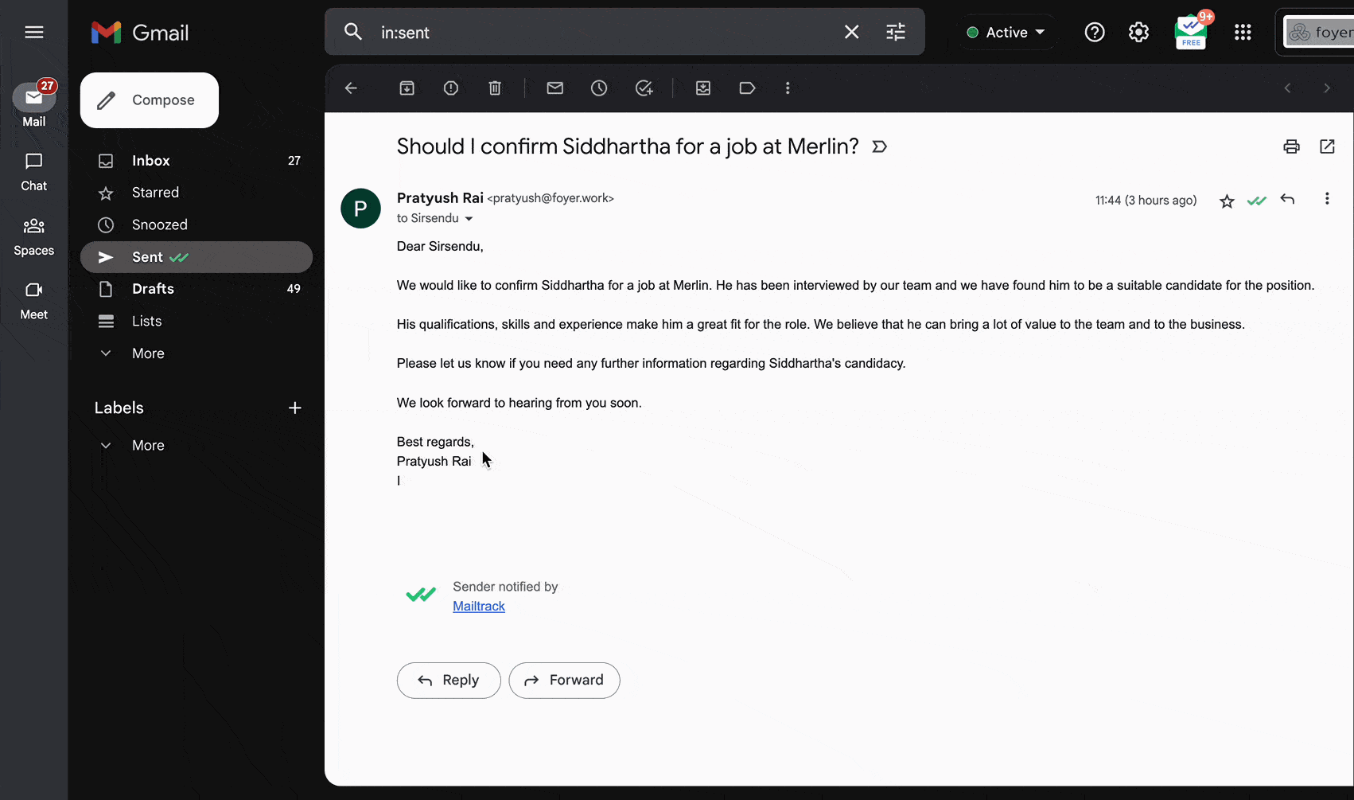Report this email as spam
The image size is (1354, 800).
pyautogui.click(x=451, y=88)
